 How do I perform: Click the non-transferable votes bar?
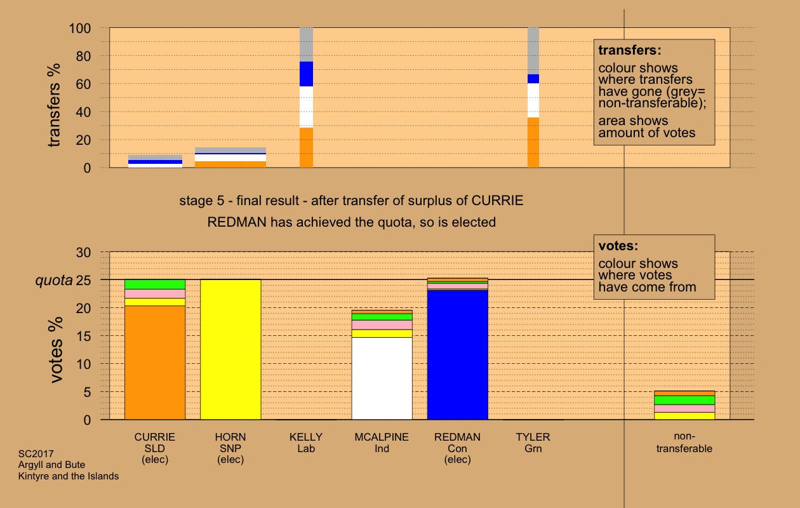[684, 405]
